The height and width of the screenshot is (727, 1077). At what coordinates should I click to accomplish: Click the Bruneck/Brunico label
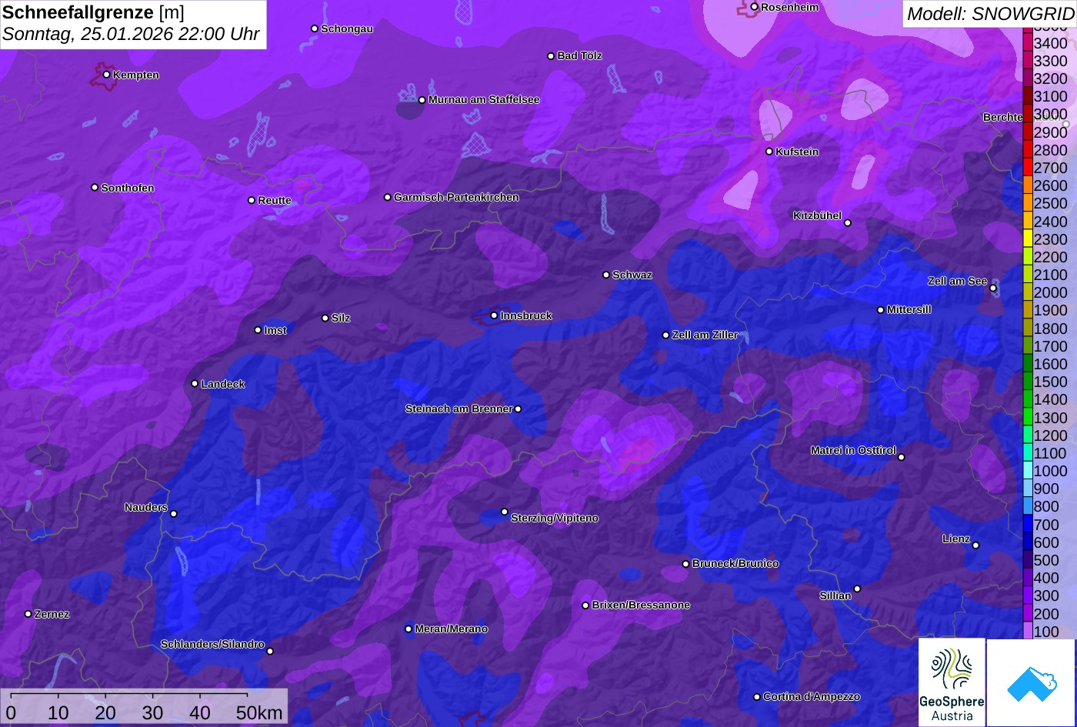tap(735, 563)
